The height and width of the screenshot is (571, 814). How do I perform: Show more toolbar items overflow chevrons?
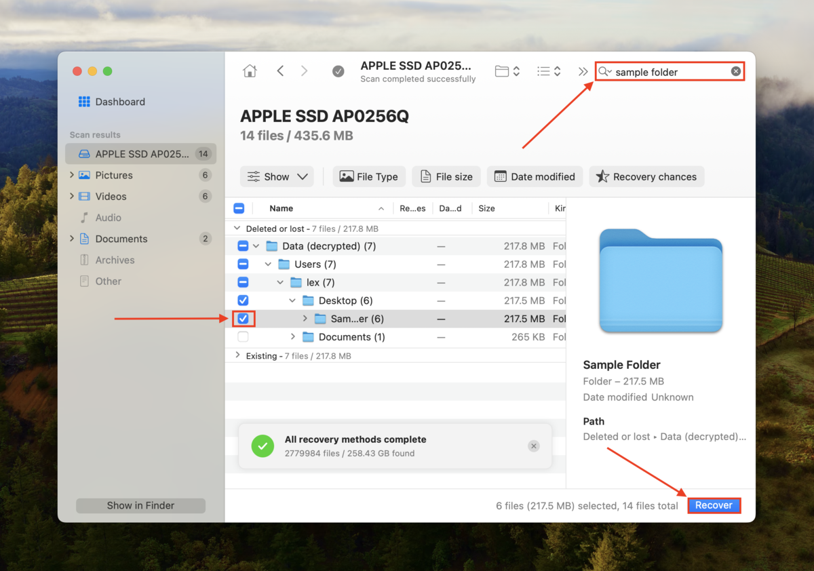(x=583, y=71)
